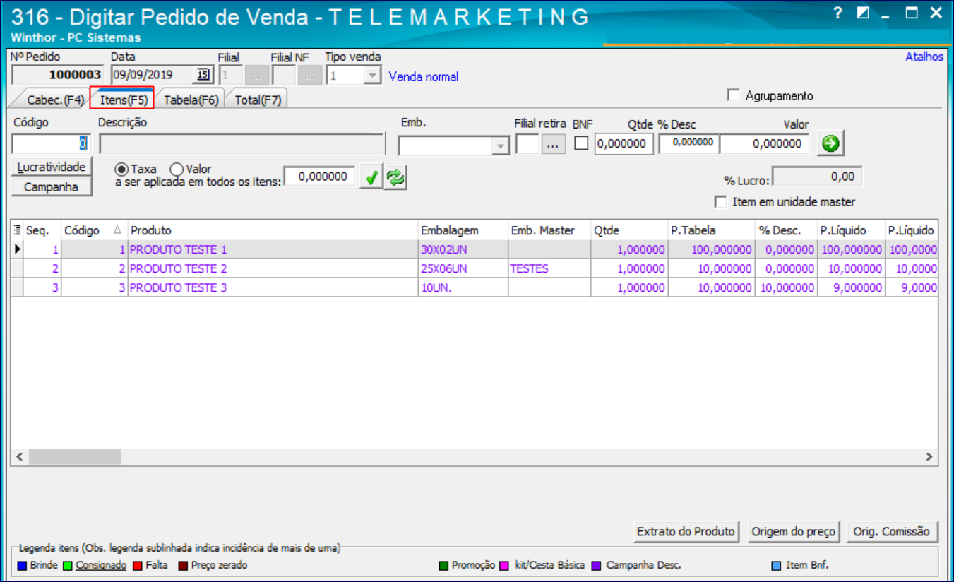This screenshot has width=954, height=582.
Task: Click the Lucratividade button
Action: pyautogui.click(x=52, y=167)
